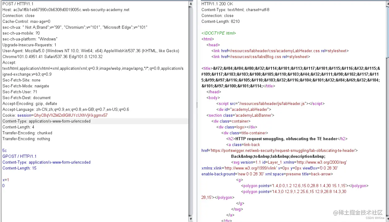The image size is (389, 222).
Task: Click the 'Chrome/101.0.4951.41 Safari/537.36' continuation line
Action: click(53, 57)
